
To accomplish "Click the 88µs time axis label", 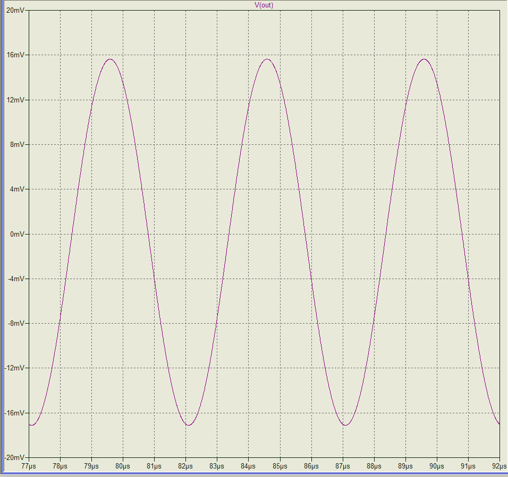I will pos(374,466).
